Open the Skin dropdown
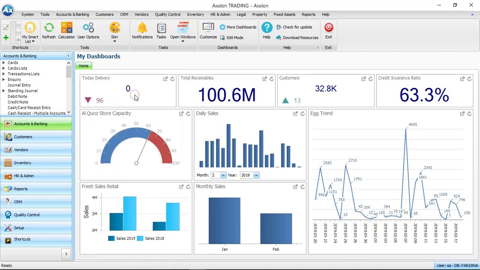Image resolution: width=480 pixels, height=270 pixels. (114, 32)
